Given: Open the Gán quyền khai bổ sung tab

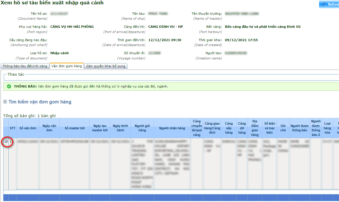Looking at the screenshot, I should 106,66.
